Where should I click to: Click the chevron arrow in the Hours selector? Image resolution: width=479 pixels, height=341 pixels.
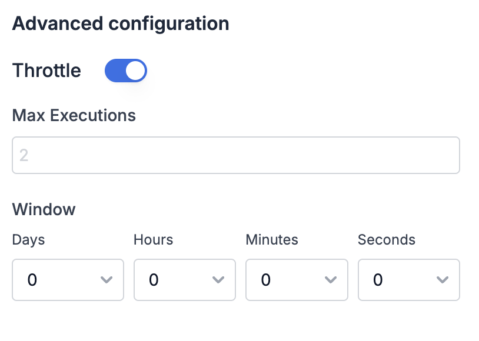(218, 280)
